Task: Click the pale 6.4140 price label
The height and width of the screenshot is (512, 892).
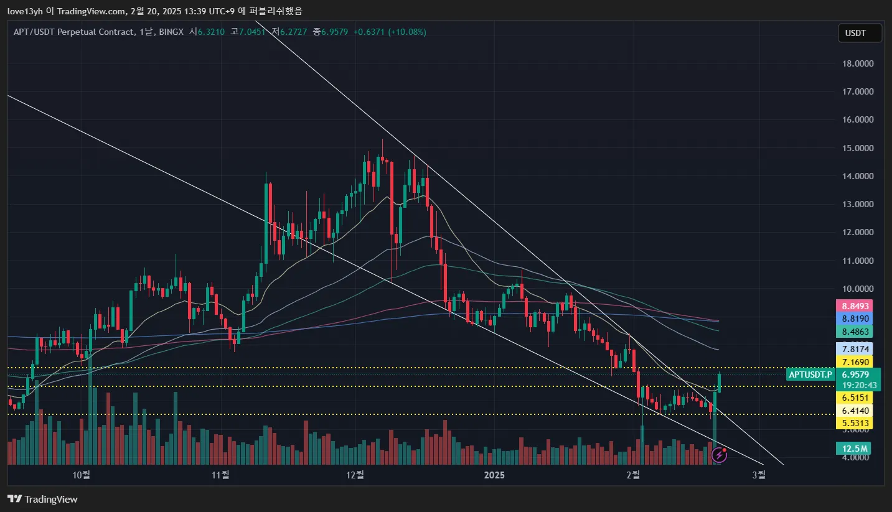Action: tap(855, 411)
